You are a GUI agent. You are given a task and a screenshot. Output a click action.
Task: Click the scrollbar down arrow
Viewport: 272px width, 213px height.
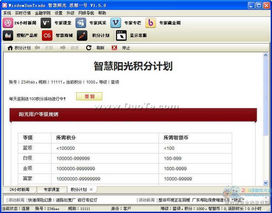click(266, 183)
